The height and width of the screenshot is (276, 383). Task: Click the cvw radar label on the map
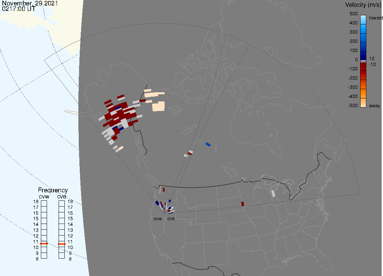click(x=158, y=219)
